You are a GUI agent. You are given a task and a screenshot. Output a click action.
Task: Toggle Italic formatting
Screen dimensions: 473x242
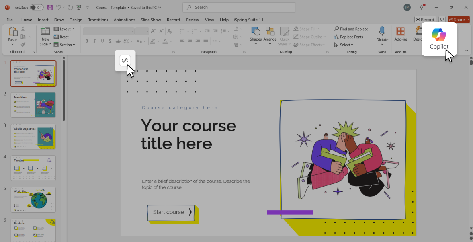point(94,41)
